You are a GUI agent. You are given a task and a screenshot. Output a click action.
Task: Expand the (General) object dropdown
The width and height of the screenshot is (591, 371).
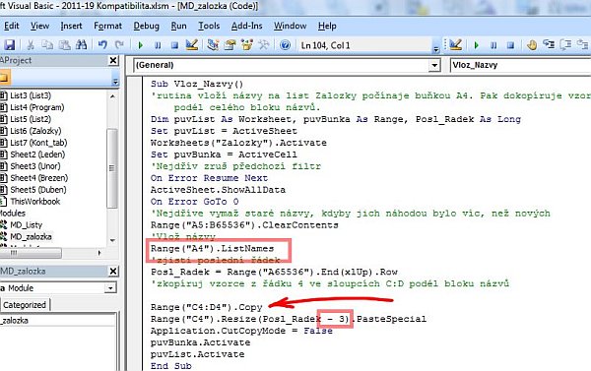pos(434,65)
